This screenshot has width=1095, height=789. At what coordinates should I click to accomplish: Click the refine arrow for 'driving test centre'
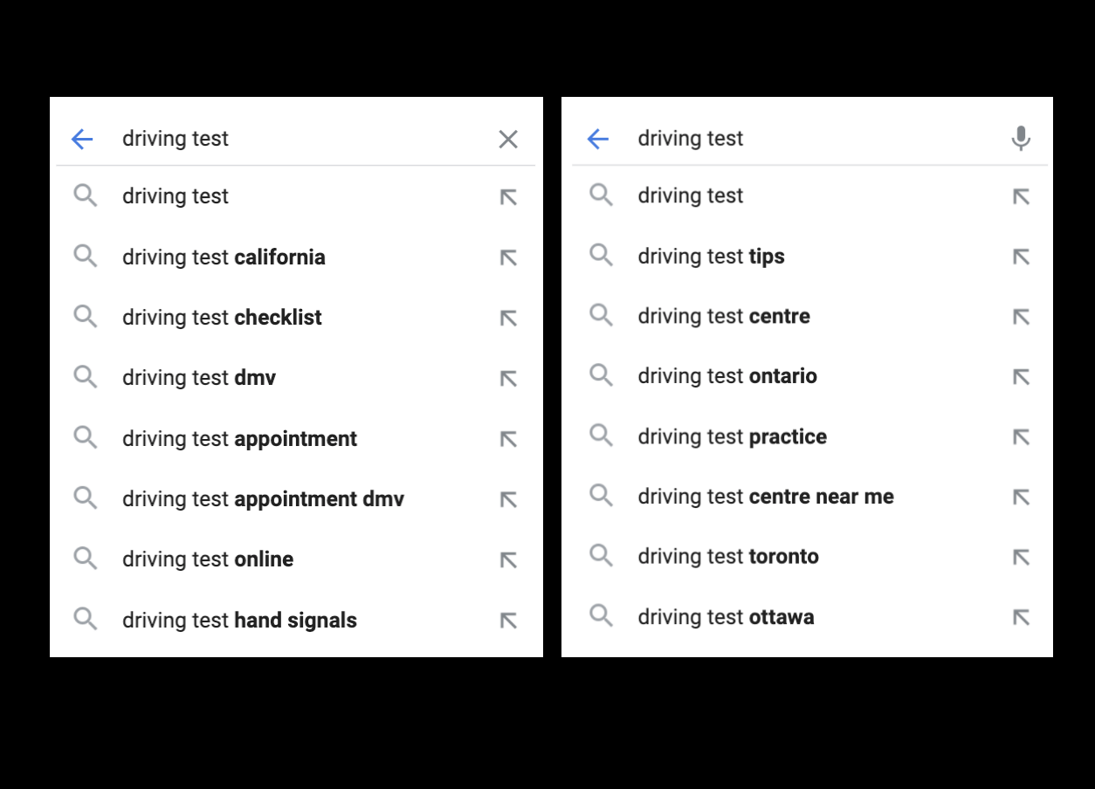[1020, 316]
